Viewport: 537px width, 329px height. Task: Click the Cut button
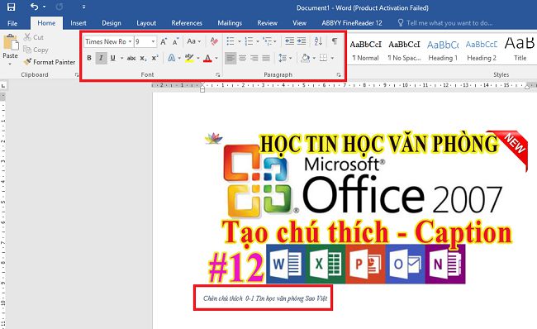coord(34,37)
